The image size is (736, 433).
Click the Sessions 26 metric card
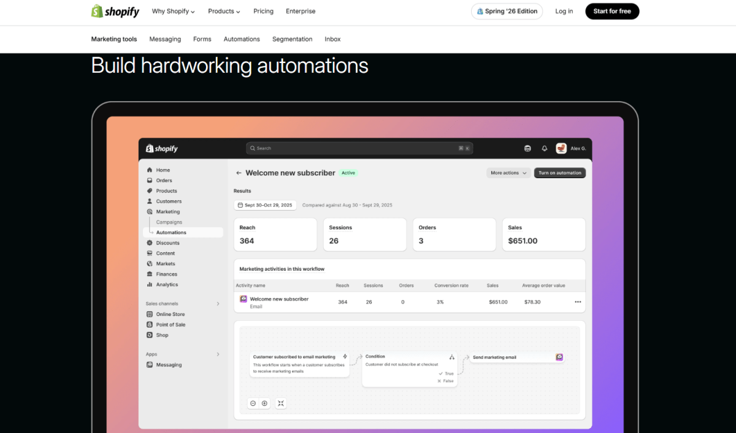(365, 235)
